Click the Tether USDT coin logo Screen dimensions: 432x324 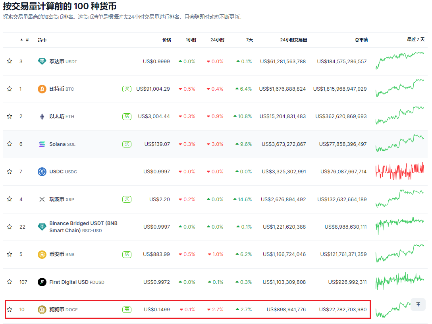coord(42,61)
